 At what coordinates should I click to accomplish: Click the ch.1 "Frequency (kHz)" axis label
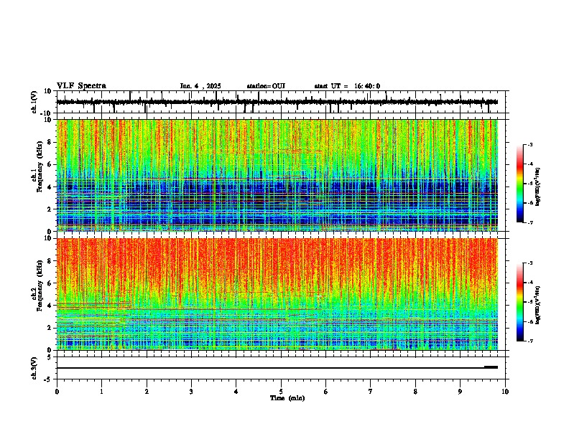click(40, 167)
